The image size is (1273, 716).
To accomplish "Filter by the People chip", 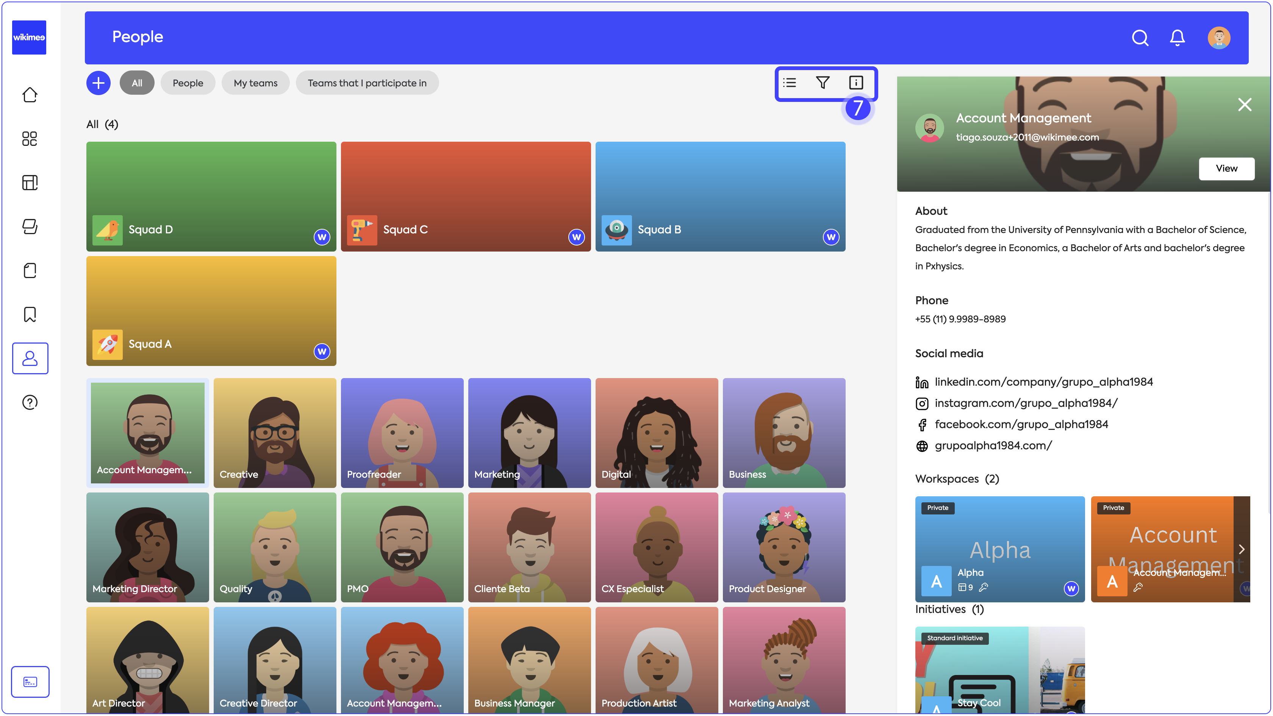I will click(188, 83).
